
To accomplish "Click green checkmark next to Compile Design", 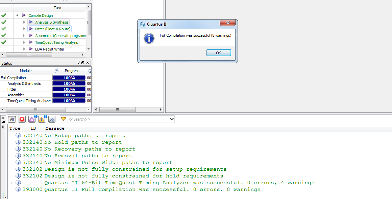I will pyautogui.click(x=3, y=15).
